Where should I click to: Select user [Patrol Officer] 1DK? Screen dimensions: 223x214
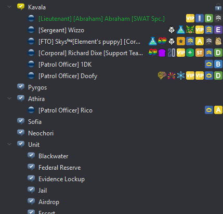click(x=65, y=65)
